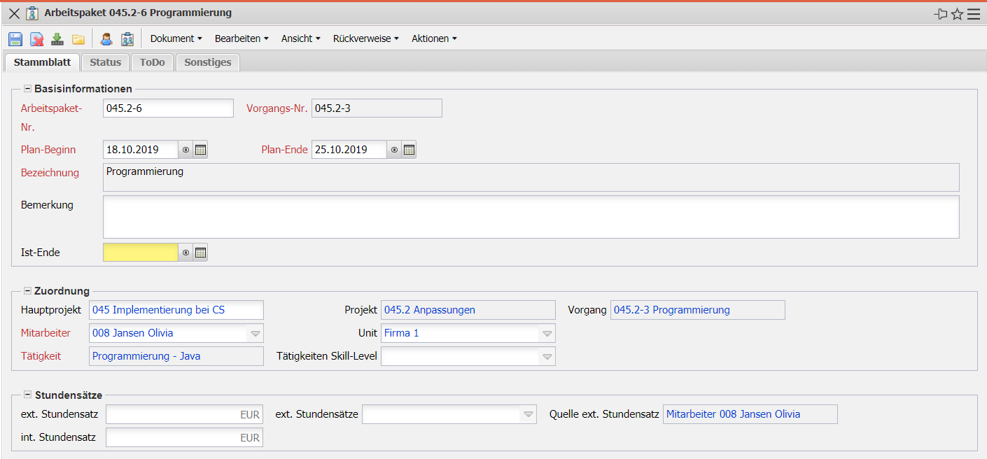Collapse the Basisinformationen section

click(x=27, y=89)
